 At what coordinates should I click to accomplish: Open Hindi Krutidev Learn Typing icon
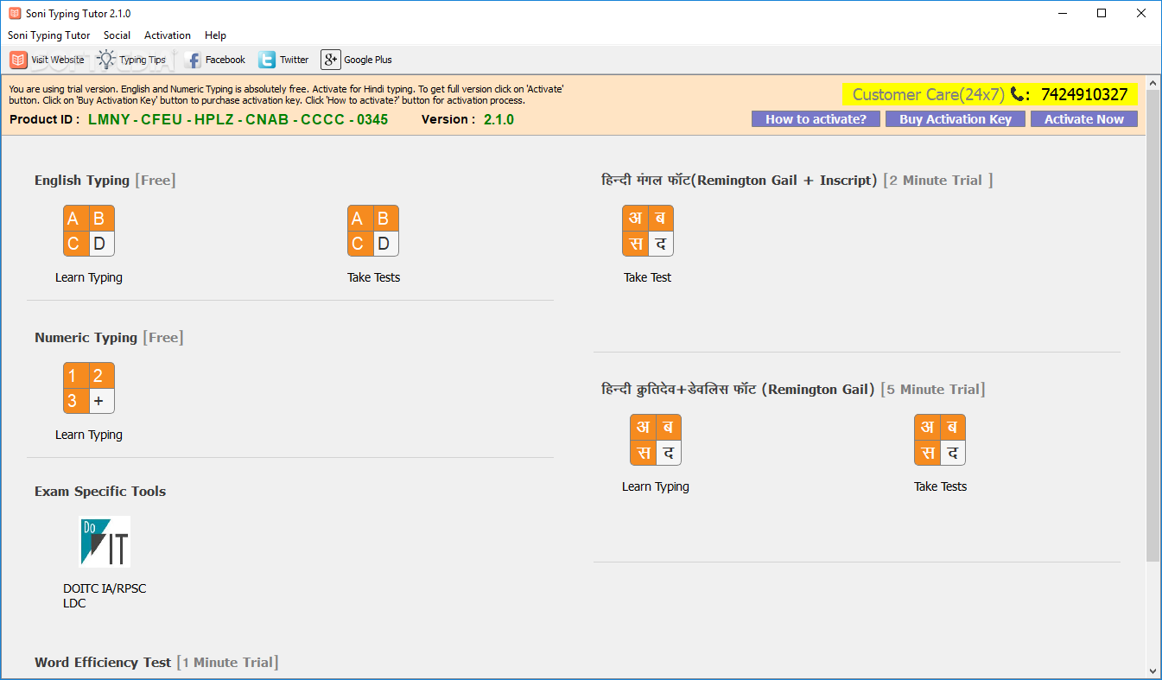pos(656,440)
